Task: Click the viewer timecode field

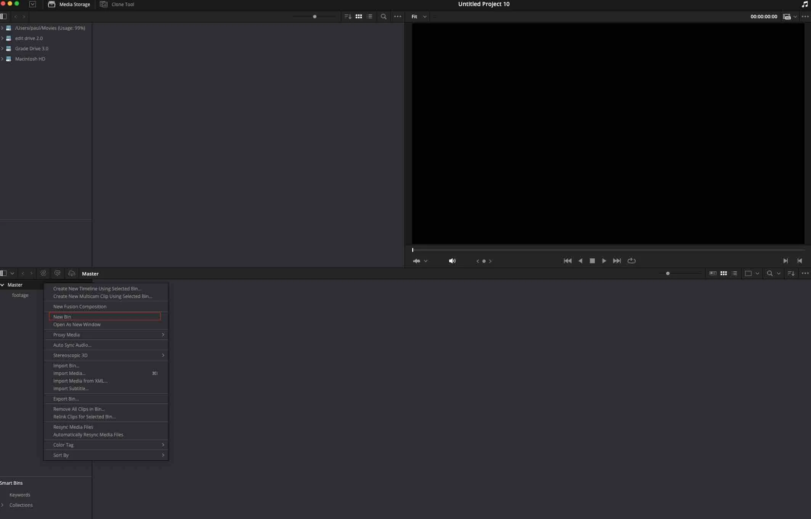Action: (x=763, y=17)
